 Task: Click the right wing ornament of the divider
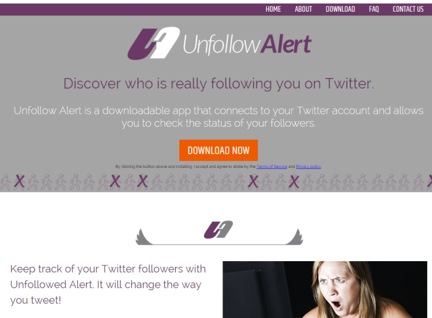[x=295, y=236]
